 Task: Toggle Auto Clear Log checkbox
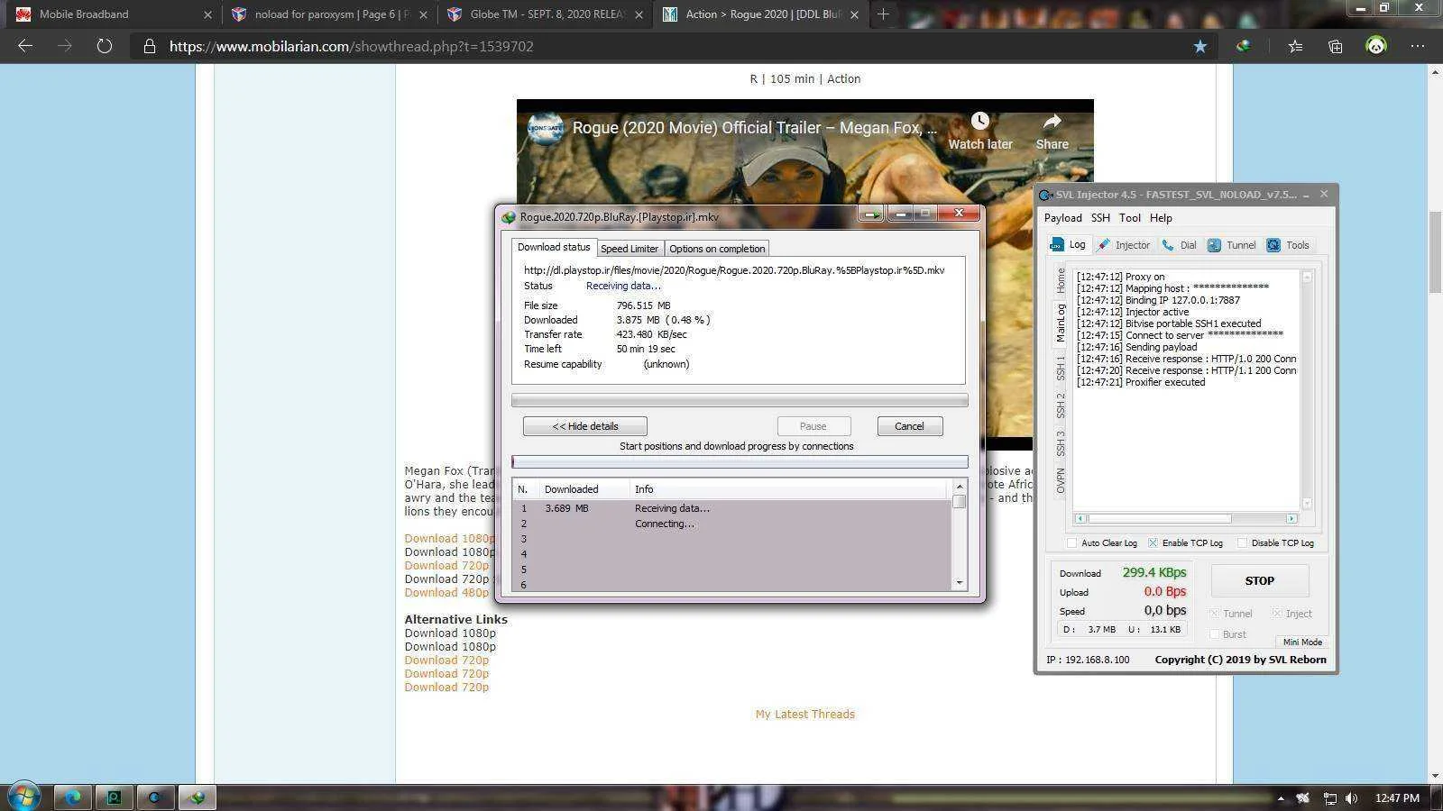[1072, 542]
